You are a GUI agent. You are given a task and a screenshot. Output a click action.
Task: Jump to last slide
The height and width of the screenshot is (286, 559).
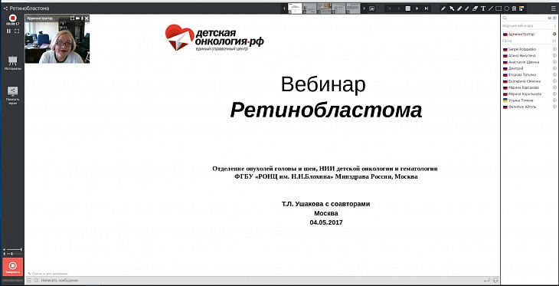click(427, 8)
